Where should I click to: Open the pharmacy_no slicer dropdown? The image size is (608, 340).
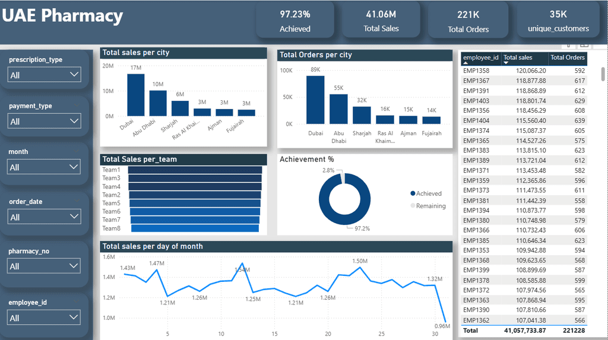[43, 266]
